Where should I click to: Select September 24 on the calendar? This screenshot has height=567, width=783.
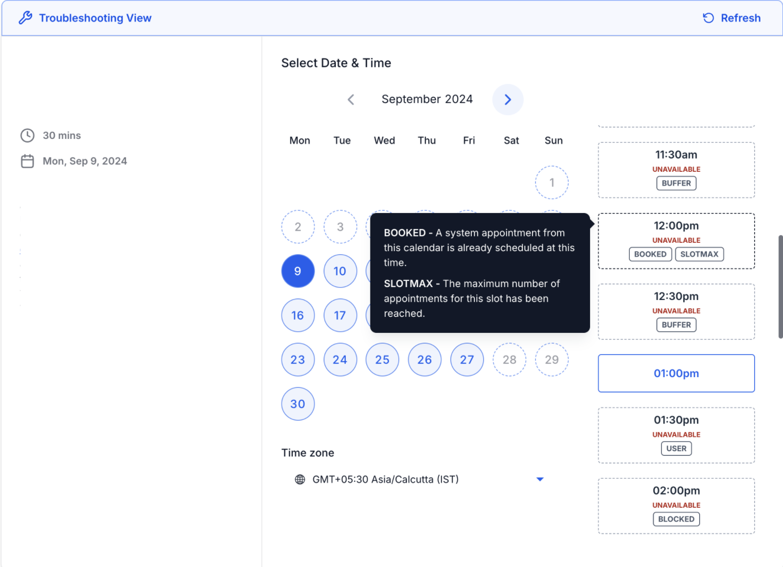pos(340,360)
